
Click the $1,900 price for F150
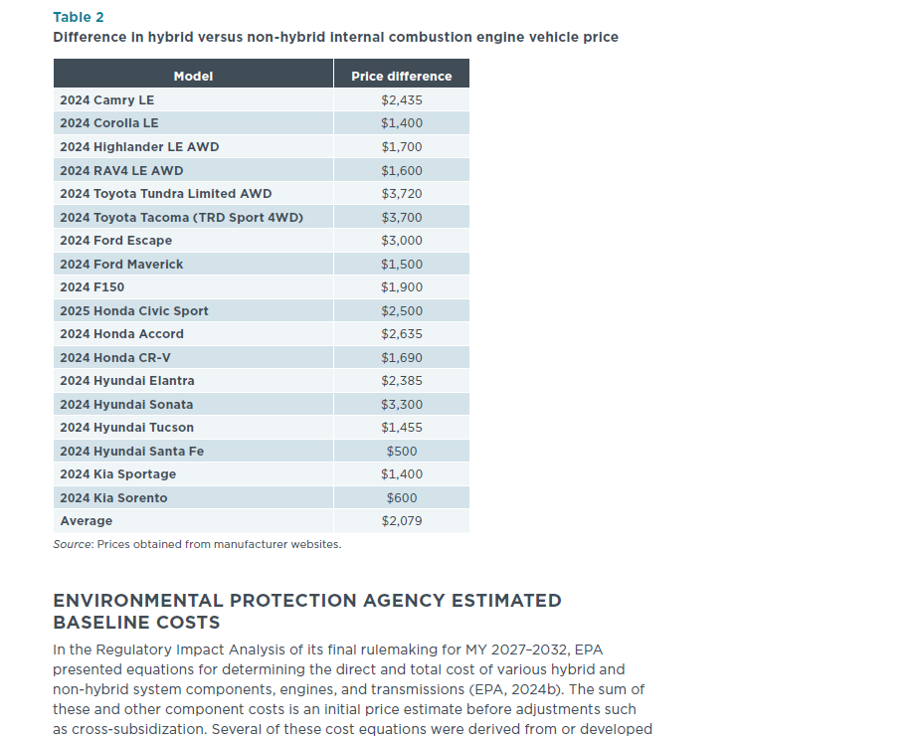tap(402, 287)
